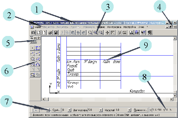Select the Ellipse drawing tool
Image resolution: width=178 pixels, height=118 pixels.
[32, 64]
